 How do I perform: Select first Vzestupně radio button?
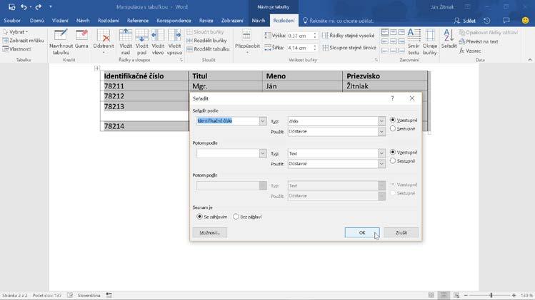[x=393, y=120]
